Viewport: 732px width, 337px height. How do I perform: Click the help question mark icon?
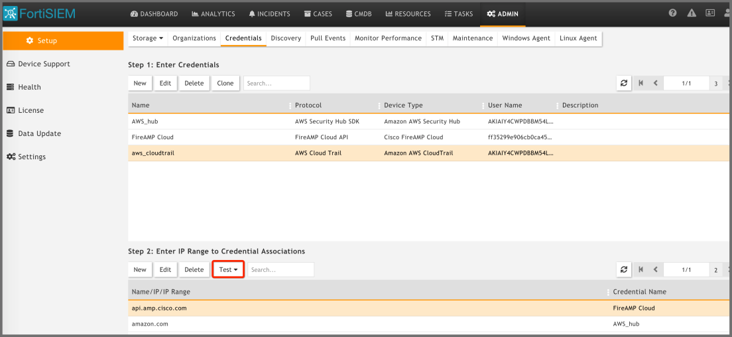coord(673,13)
